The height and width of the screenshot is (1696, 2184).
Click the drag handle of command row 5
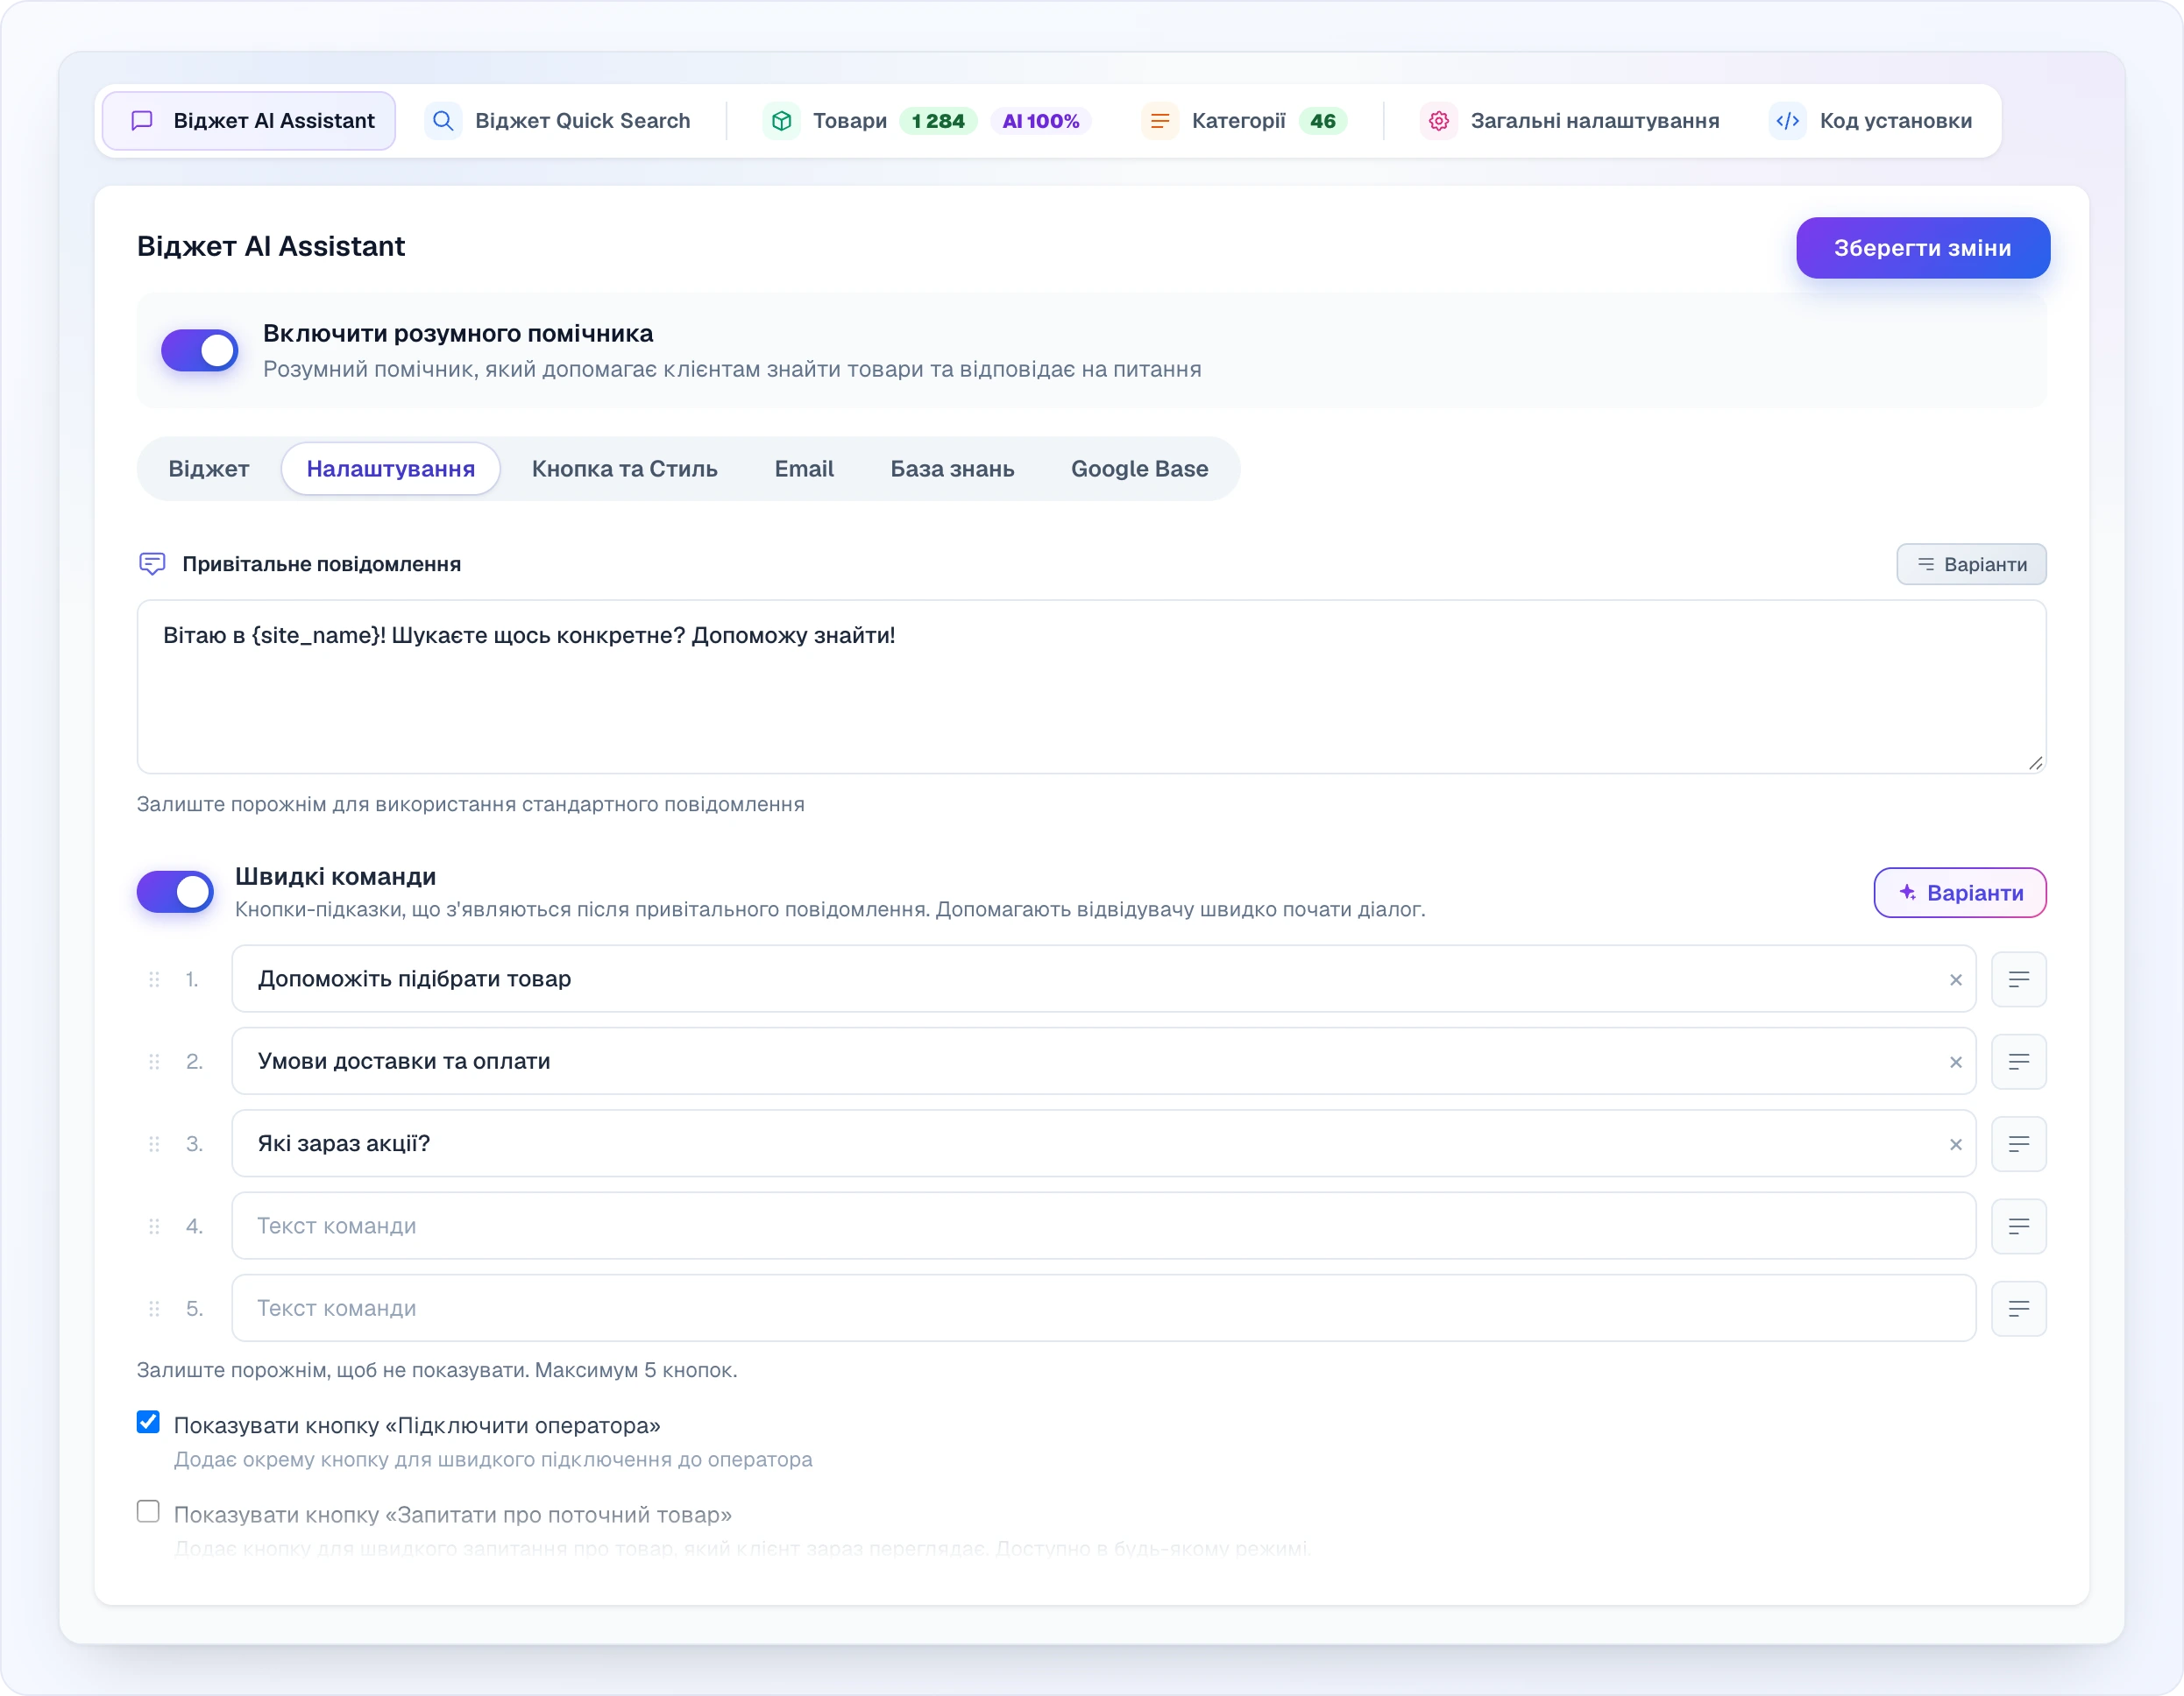[154, 1308]
